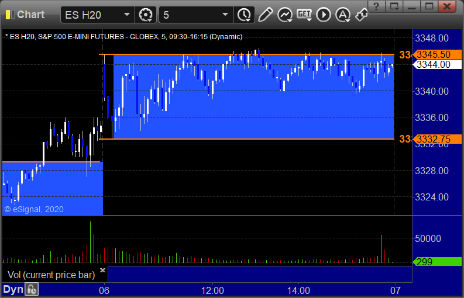Open the window options dropdown button
This screenshot has height=298, width=464.
coord(394,6)
